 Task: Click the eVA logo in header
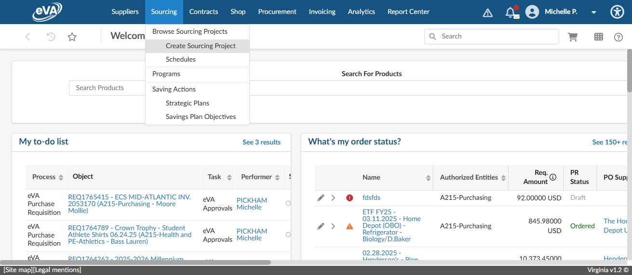tap(47, 12)
